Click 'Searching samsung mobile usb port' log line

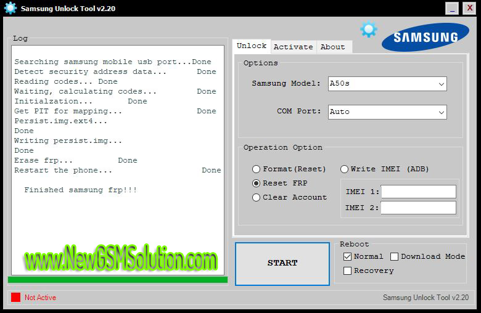click(113, 62)
